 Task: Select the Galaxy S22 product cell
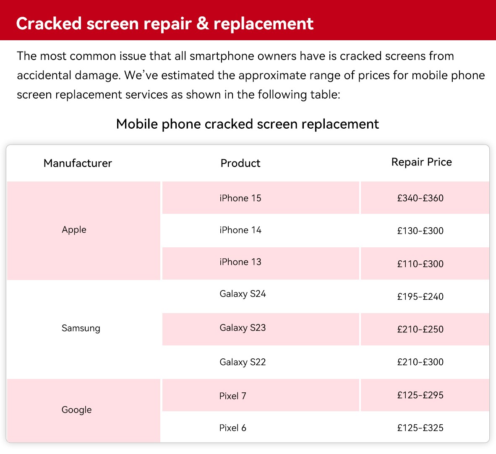(243, 362)
